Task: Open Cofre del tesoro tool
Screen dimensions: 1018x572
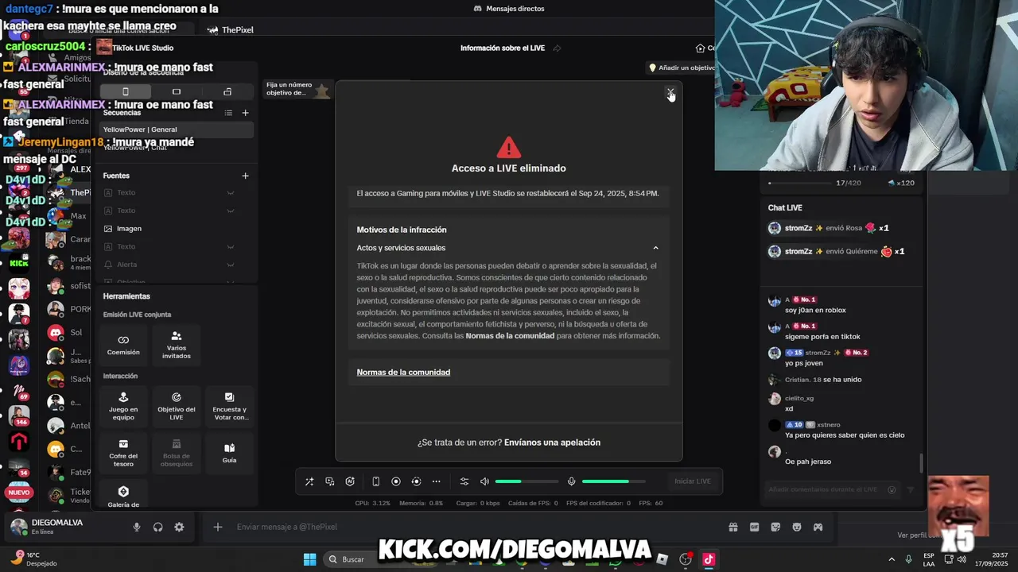Action: click(123, 453)
